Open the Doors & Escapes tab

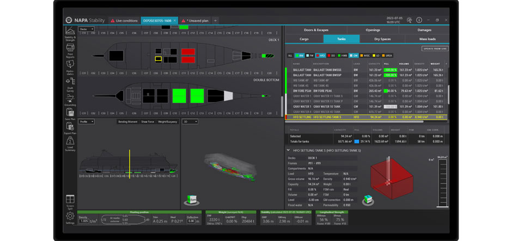[316, 30]
